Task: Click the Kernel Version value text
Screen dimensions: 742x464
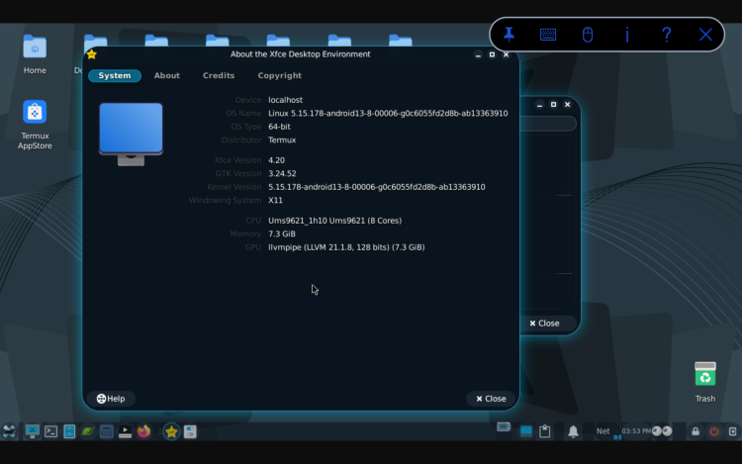Action: pos(377,187)
